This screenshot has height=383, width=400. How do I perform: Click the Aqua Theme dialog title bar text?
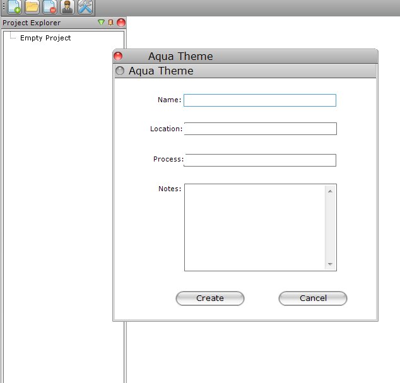180,56
